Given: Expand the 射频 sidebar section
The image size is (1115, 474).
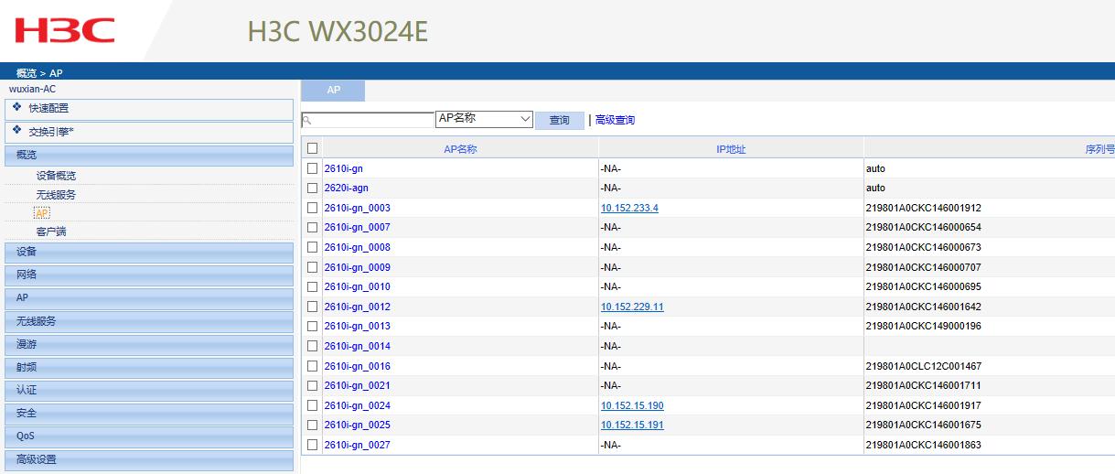Looking at the screenshot, I should coord(149,367).
